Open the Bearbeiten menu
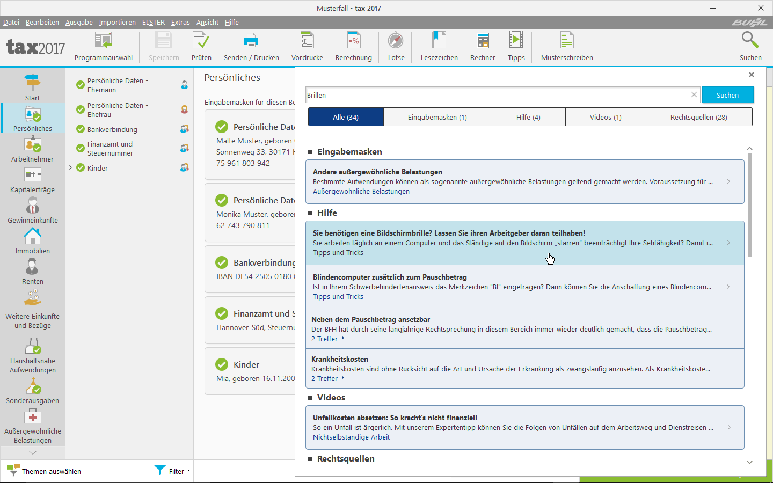This screenshot has height=483, width=773. point(42,22)
